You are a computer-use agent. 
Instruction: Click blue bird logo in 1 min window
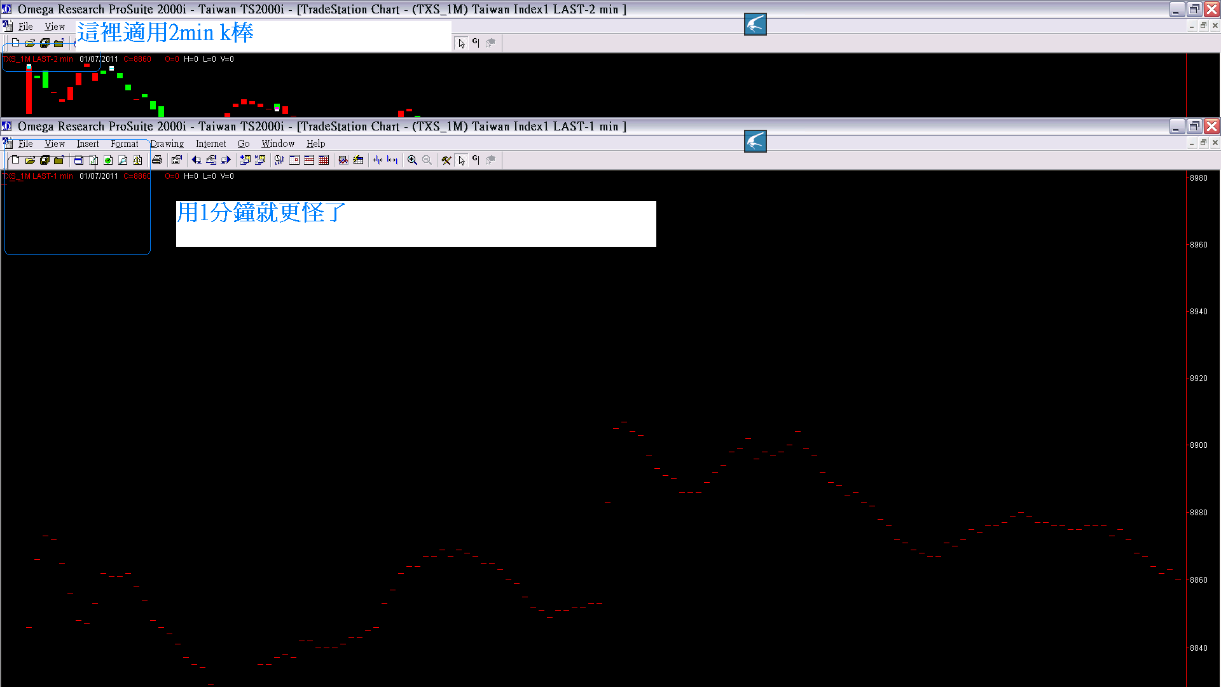[755, 141]
